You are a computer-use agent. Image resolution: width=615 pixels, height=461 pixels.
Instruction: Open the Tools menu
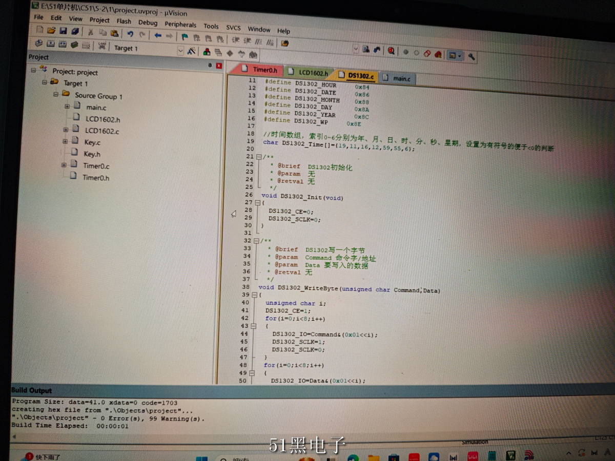[211, 26]
